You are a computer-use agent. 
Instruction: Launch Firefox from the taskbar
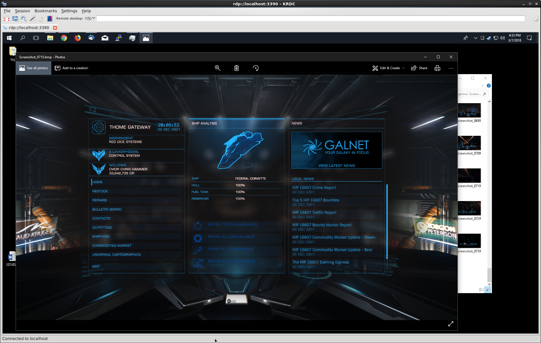(x=78, y=38)
